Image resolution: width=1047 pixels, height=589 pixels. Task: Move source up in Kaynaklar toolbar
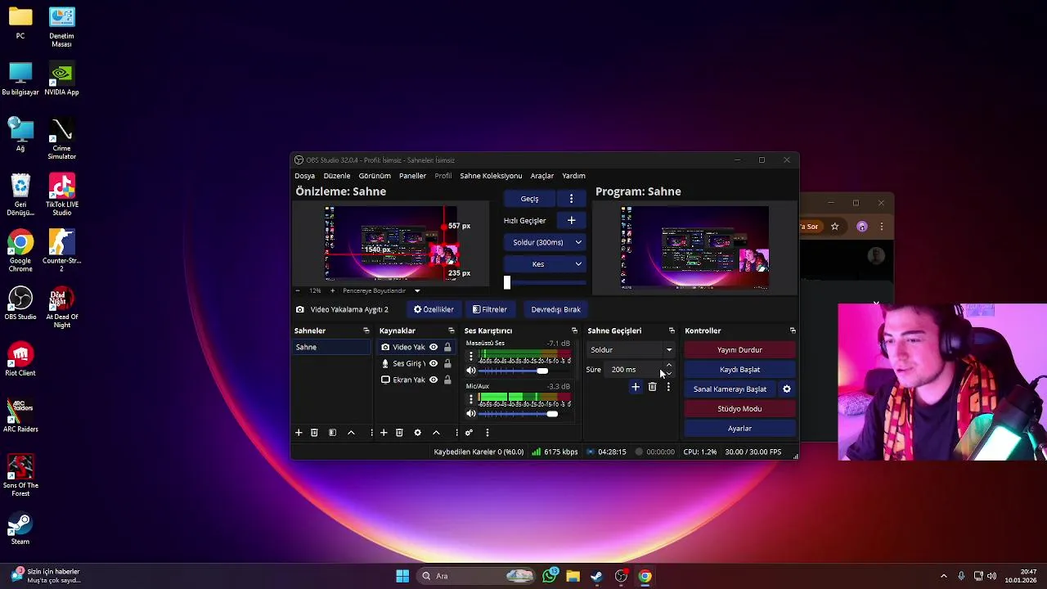(x=436, y=433)
